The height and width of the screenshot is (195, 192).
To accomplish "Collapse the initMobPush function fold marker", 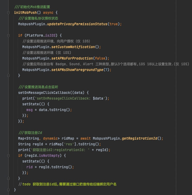I will 9,13.
